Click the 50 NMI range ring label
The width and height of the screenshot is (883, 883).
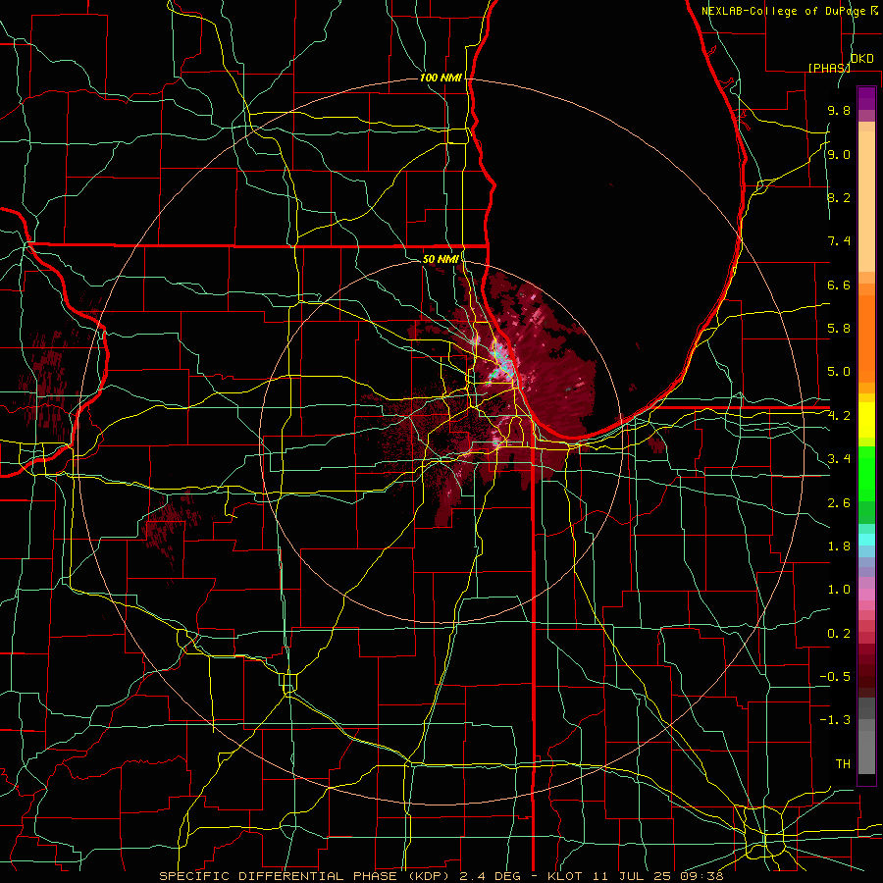(x=441, y=260)
